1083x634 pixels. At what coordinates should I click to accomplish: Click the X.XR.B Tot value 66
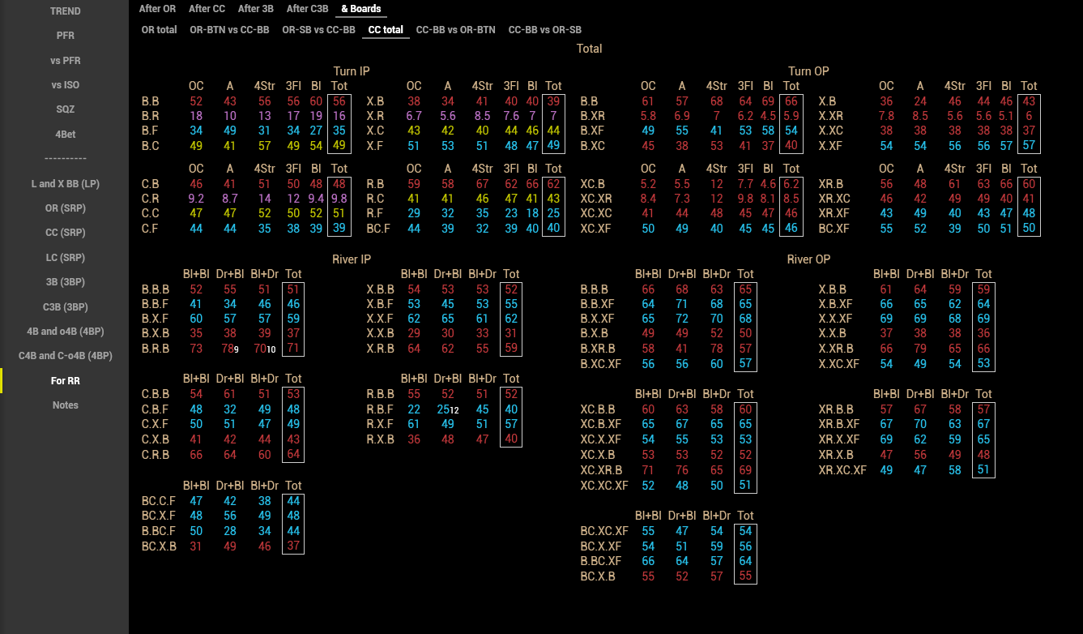pyautogui.click(x=983, y=349)
